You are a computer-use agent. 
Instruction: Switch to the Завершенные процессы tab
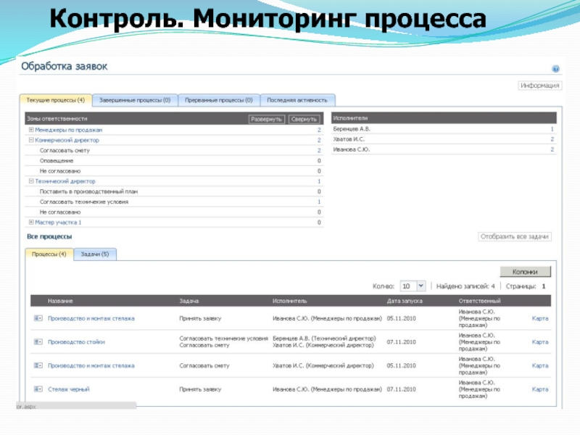[135, 100]
